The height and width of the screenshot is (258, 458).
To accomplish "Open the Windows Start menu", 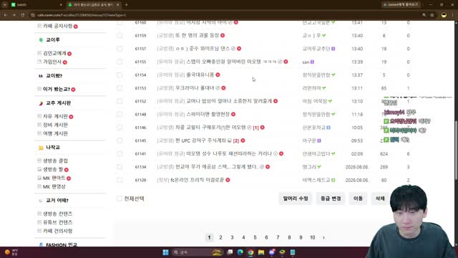I will 165,252.
